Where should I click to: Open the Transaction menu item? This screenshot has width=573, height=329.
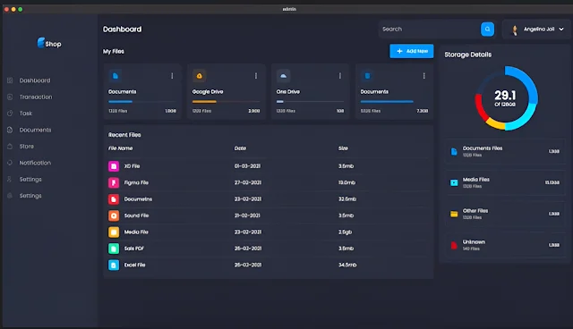36,97
